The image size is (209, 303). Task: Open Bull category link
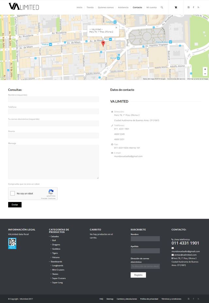(x=54, y=240)
